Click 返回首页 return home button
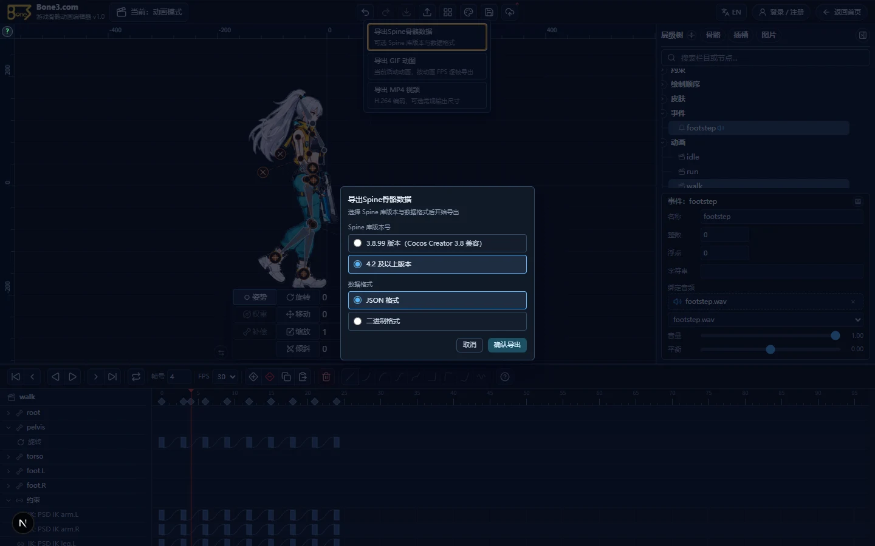The image size is (875, 546). point(842,12)
